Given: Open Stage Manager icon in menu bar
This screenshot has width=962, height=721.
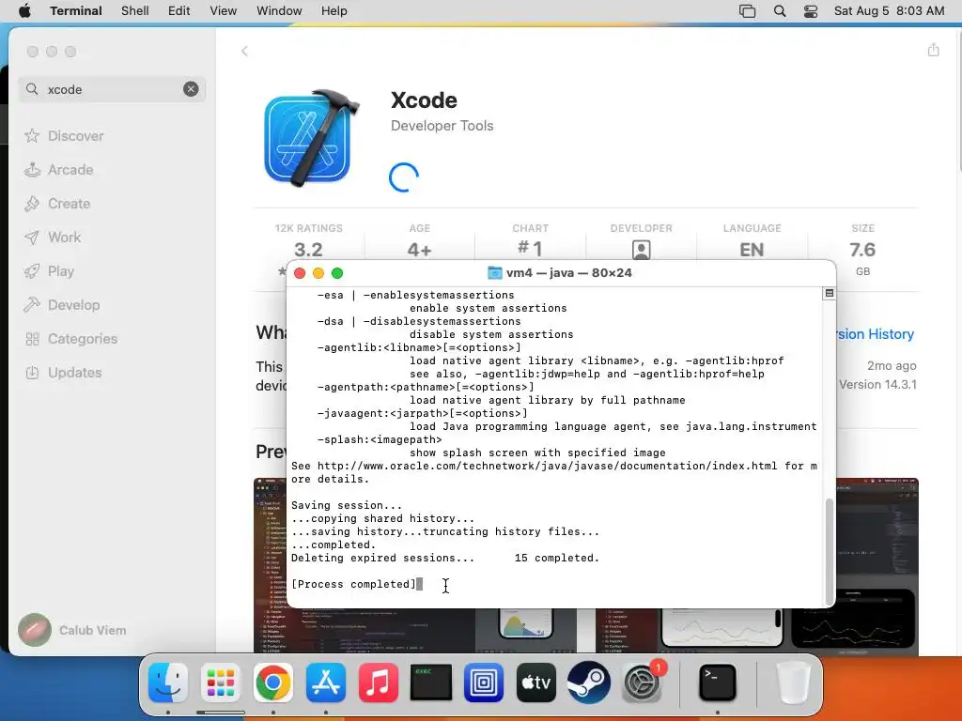Looking at the screenshot, I should coord(747,11).
